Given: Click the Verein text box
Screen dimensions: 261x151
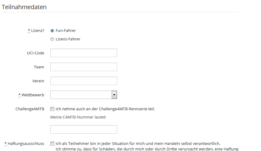Looking at the screenshot, I should (83, 81).
